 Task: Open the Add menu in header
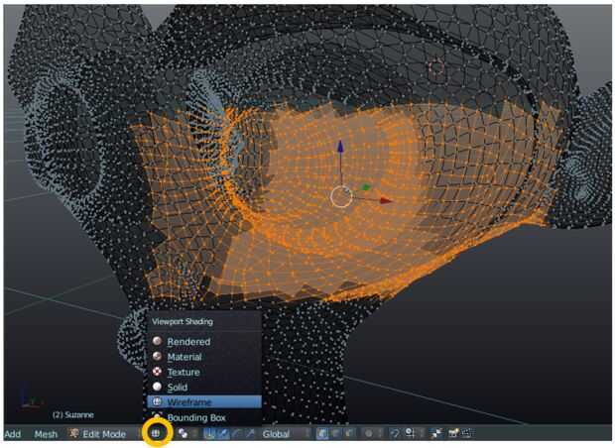(x=13, y=434)
